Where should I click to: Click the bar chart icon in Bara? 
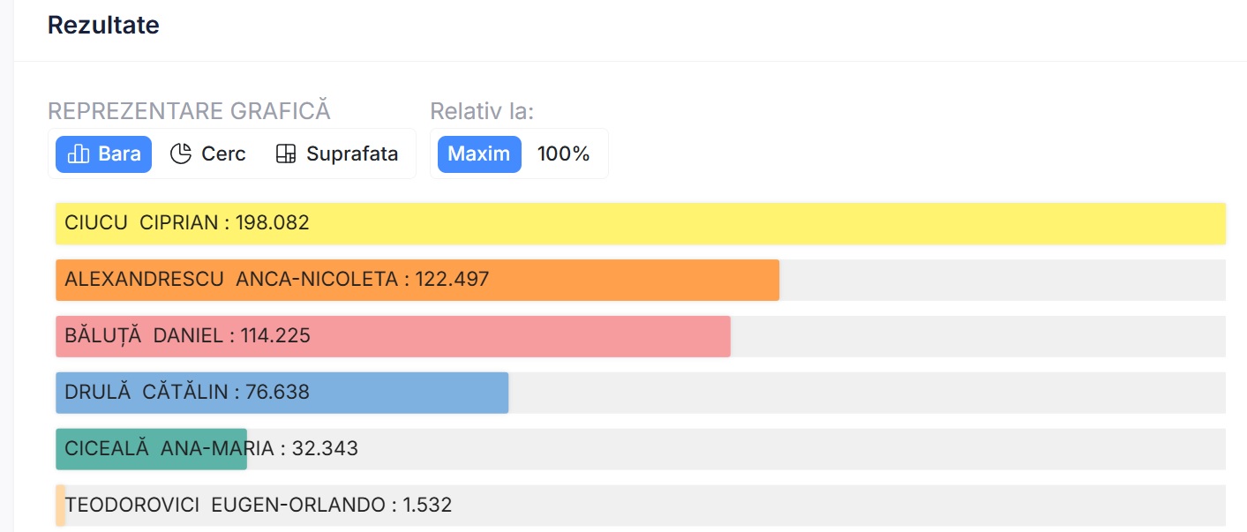(79, 154)
